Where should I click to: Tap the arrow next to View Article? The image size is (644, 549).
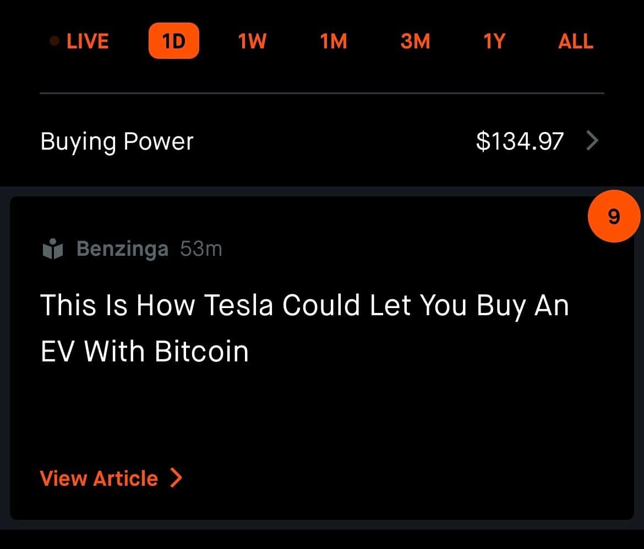coord(176,478)
